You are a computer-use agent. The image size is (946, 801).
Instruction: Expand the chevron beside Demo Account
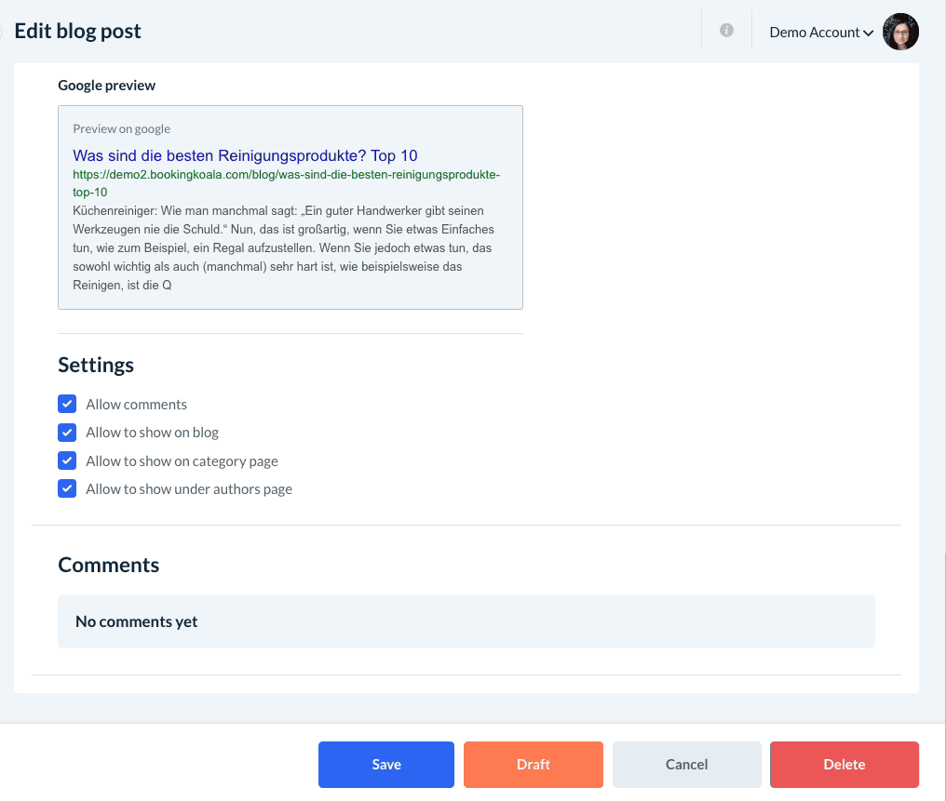pos(869,33)
